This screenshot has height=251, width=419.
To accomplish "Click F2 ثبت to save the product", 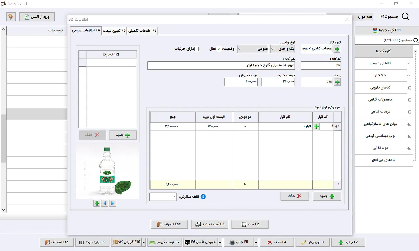I will 250,224.
